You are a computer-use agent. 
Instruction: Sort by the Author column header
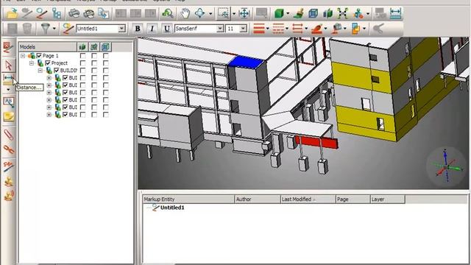(258, 199)
